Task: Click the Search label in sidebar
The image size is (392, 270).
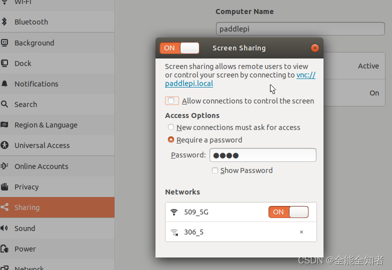Action: coord(26,104)
